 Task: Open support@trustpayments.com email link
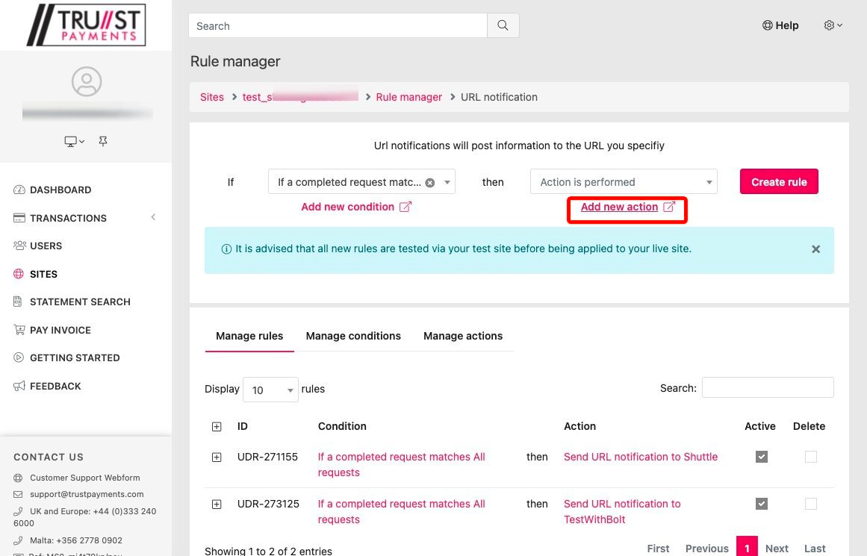point(87,494)
